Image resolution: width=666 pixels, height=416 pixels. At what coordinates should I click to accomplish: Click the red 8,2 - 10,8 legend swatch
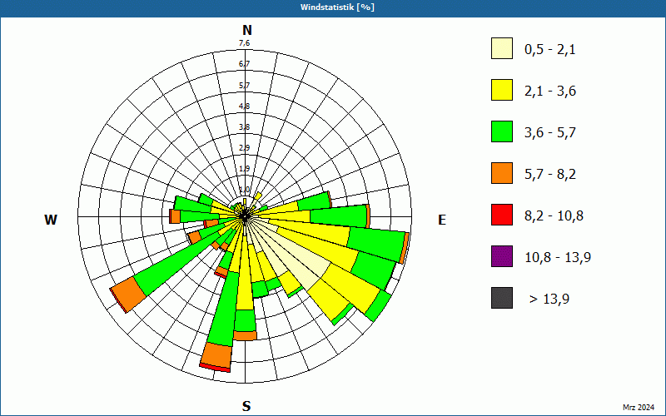tap(502, 215)
